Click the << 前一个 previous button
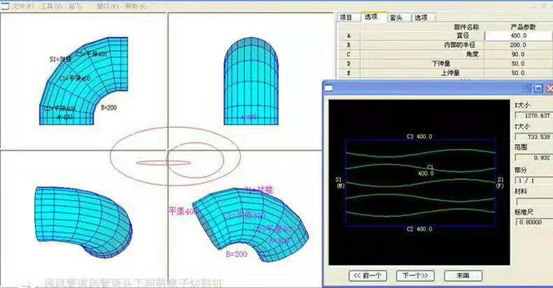The image size is (553, 288). coord(367,275)
